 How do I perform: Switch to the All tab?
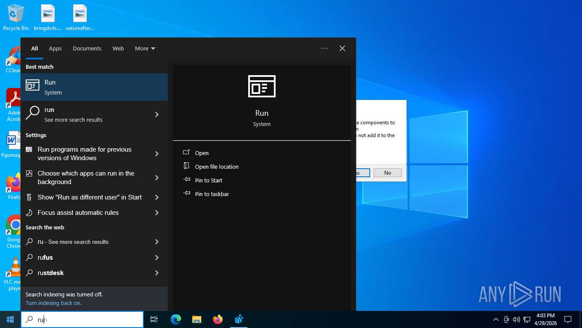(x=35, y=48)
